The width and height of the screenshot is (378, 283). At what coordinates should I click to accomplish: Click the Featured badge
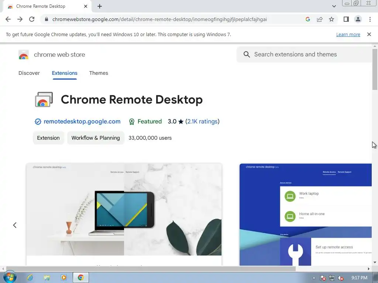[145, 122]
